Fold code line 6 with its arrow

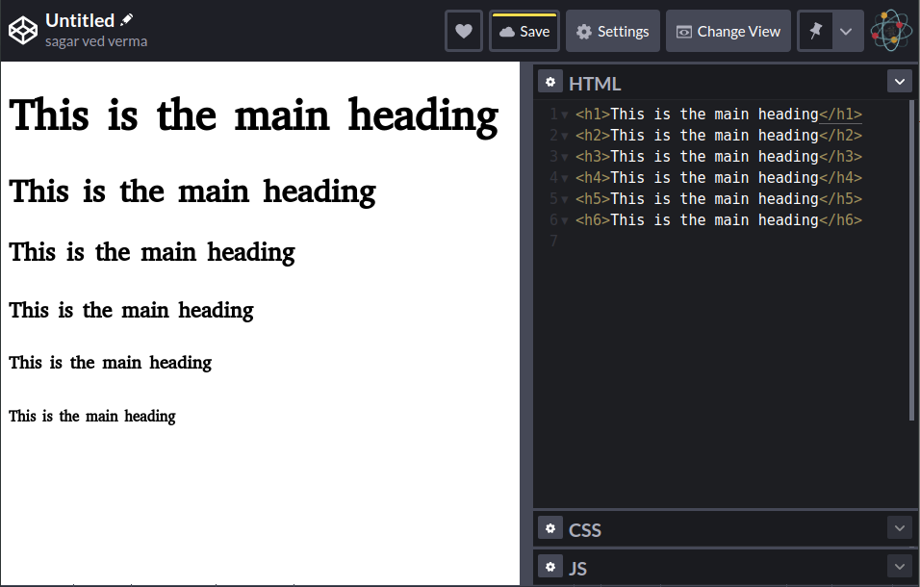tap(565, 220)
